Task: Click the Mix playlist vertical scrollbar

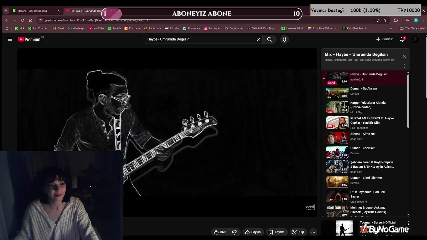Action: pos(408,101)
